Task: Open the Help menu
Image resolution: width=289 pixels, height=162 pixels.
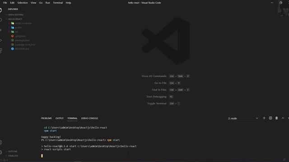Action: pos(68,3)
